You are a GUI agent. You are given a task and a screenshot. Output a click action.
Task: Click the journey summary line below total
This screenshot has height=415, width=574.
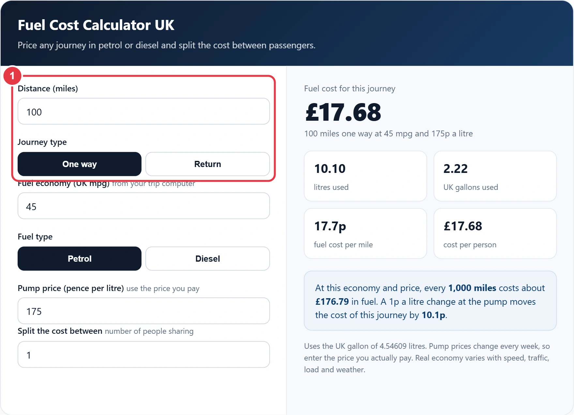click(388, 133)
